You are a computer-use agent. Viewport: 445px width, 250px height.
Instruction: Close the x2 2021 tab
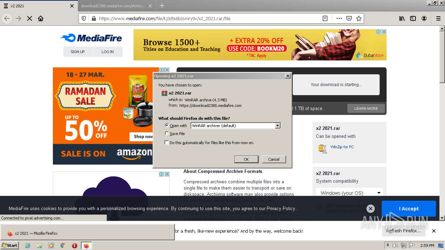(72, 6)
